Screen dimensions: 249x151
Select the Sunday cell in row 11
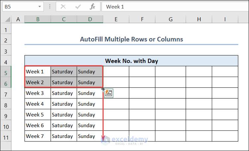90,136
